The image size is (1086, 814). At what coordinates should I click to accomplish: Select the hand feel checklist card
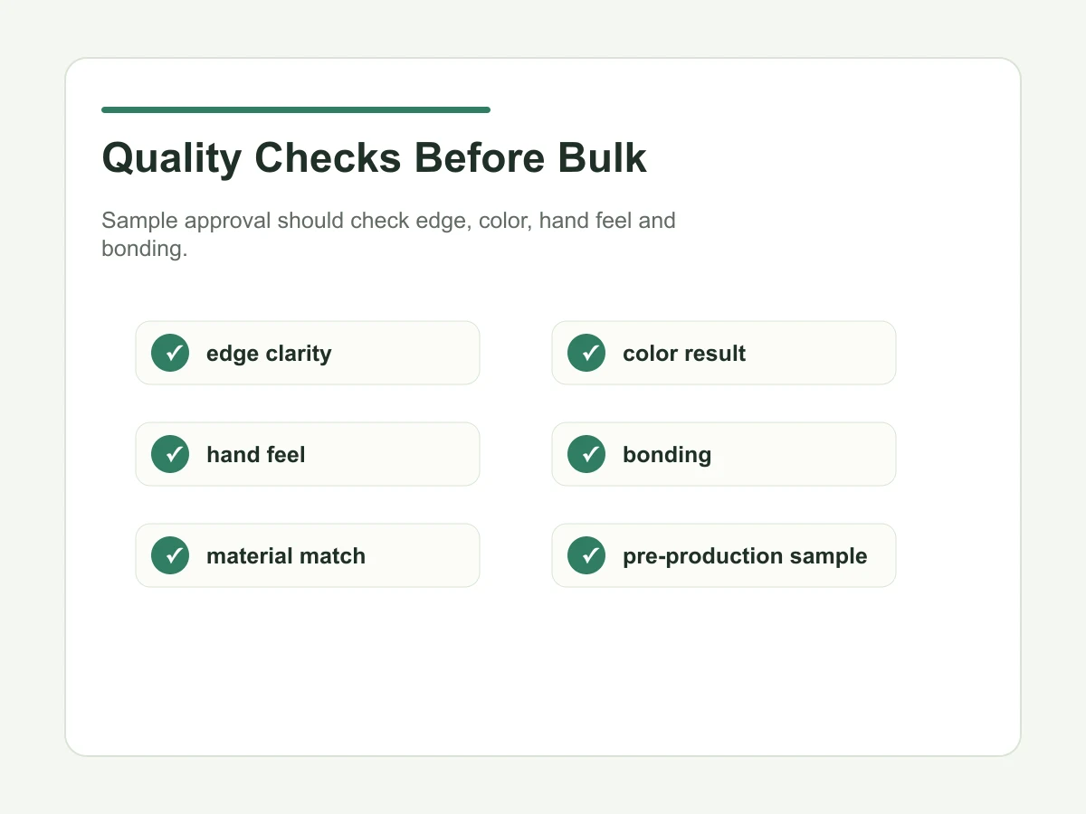pyautogui.click(x=308, y=454)
